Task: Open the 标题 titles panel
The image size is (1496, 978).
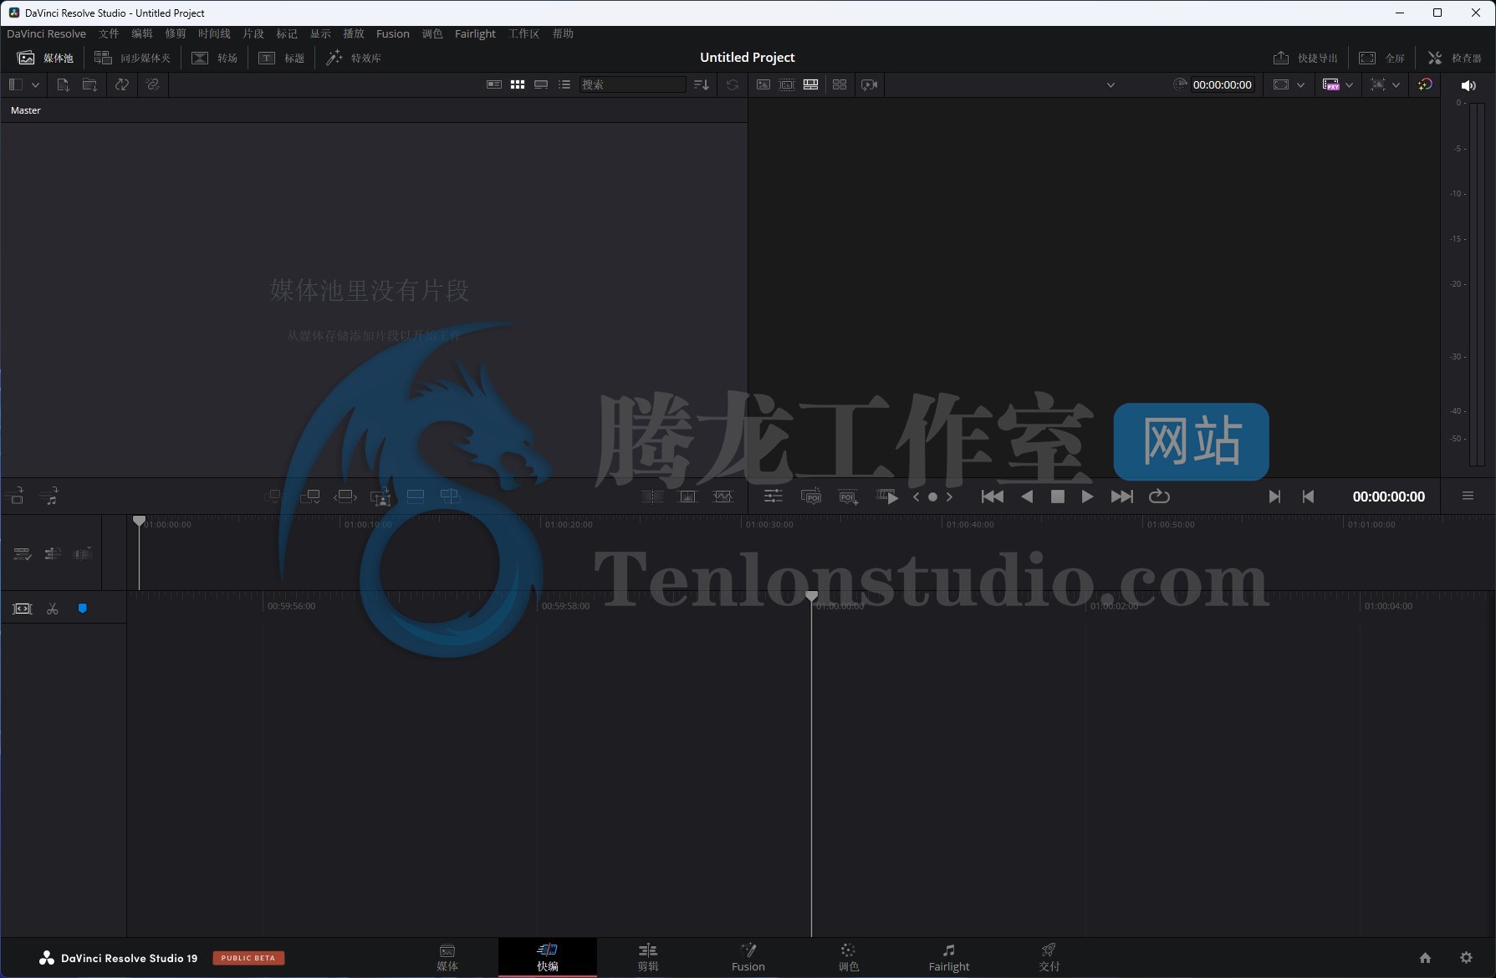Action: tap(282, 58)
